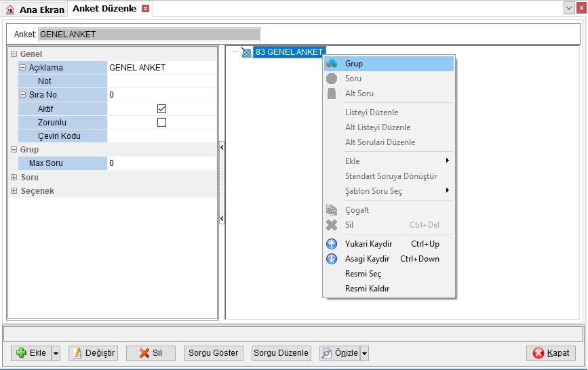This screenshot has width=588, height=370.
Task: Expand the Soru property group
Action: [14, 178]
